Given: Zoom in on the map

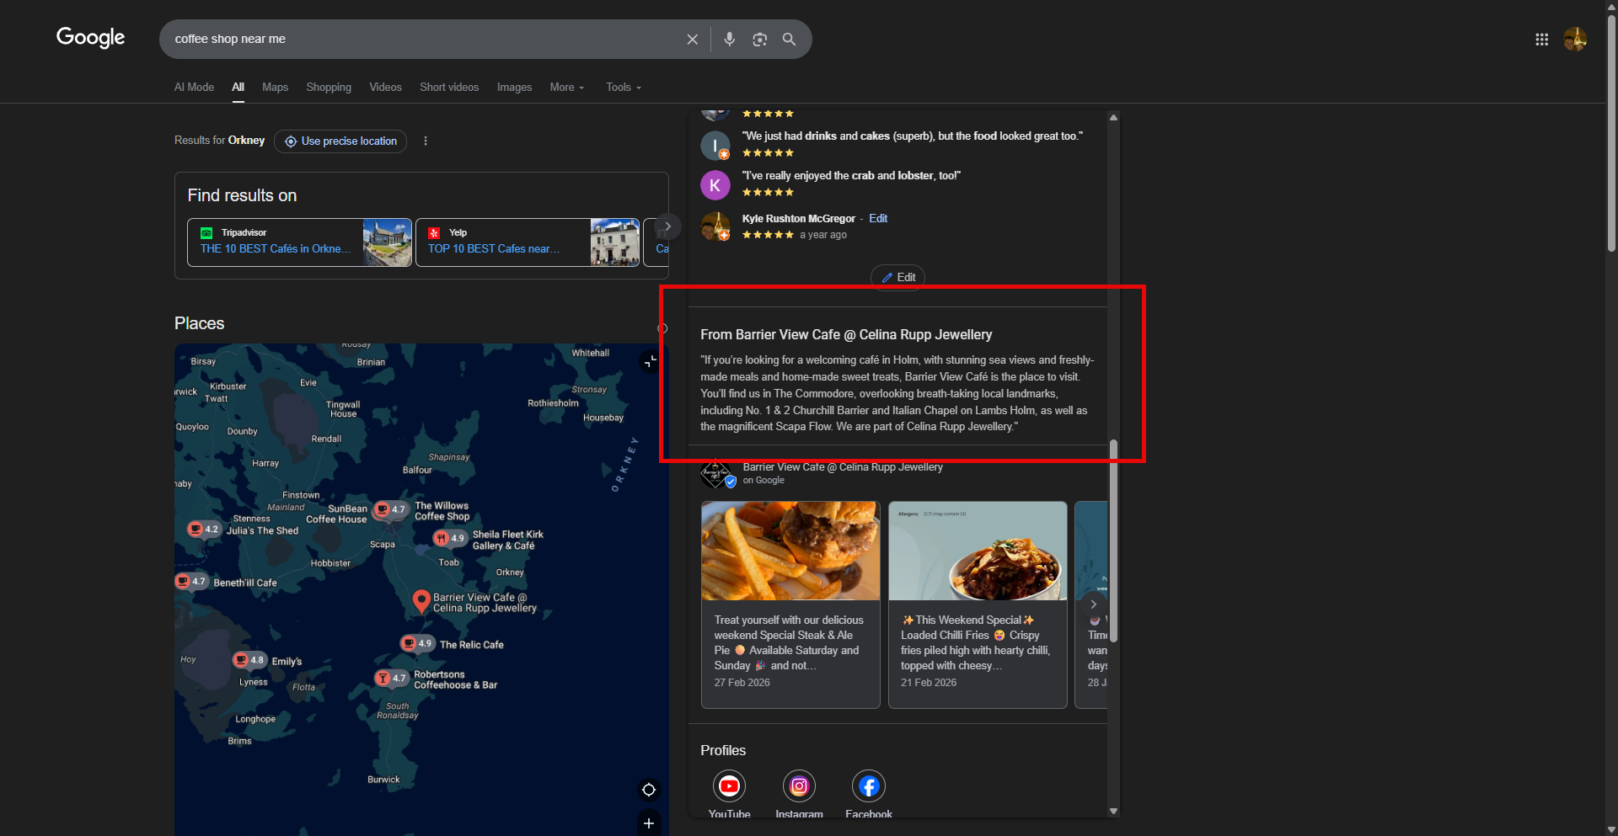Looking at the screenshot, I should (x=649, y=823).
